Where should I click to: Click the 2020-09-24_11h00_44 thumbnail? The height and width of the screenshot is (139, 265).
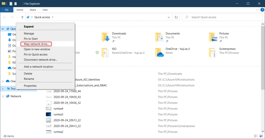coord(48,91)
